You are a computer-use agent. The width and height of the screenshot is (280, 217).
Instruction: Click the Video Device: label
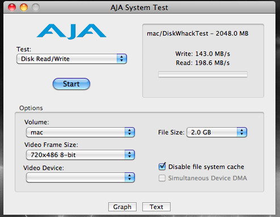click(44, 168)
